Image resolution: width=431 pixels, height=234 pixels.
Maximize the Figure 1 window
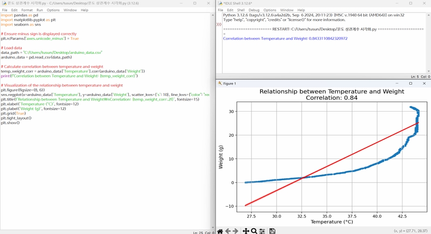[x=411, y=83]
